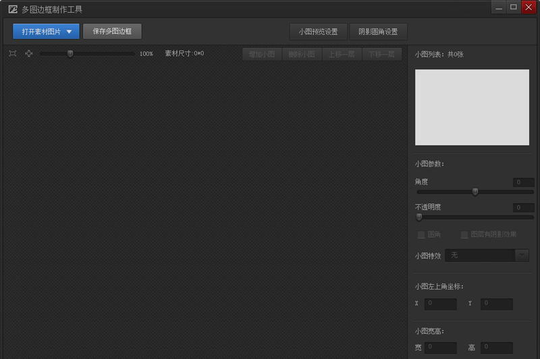Click the 不透明度 slider handle
This screenshot has height=359, width=540.
419,217
